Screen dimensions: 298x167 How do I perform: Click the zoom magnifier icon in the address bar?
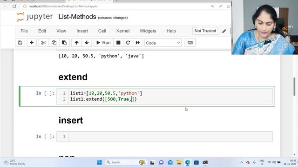tap(212, 6)
